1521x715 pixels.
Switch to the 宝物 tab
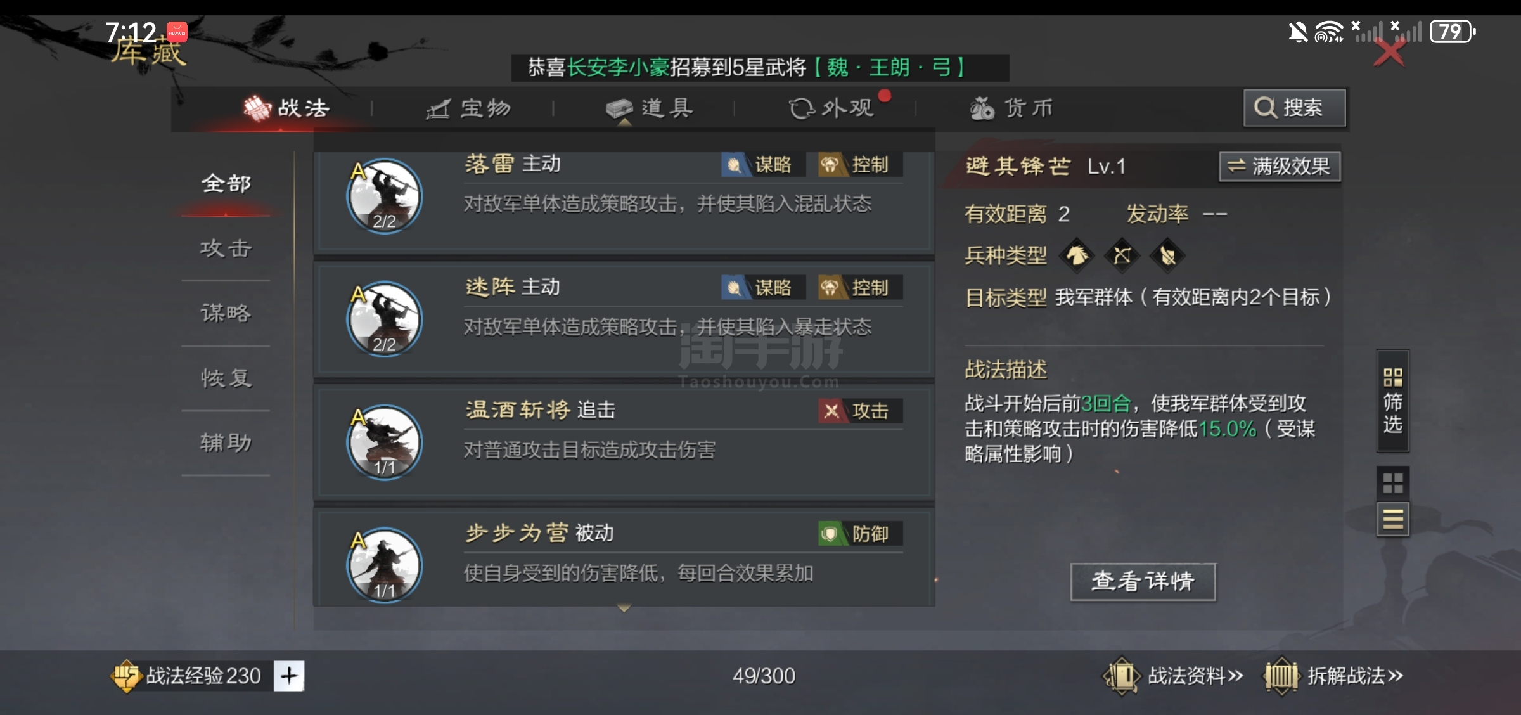468,108
